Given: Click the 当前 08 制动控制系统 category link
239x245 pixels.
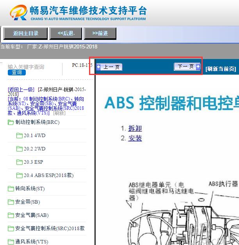Looking at the screenshot, I should click(x=46, y=106).
